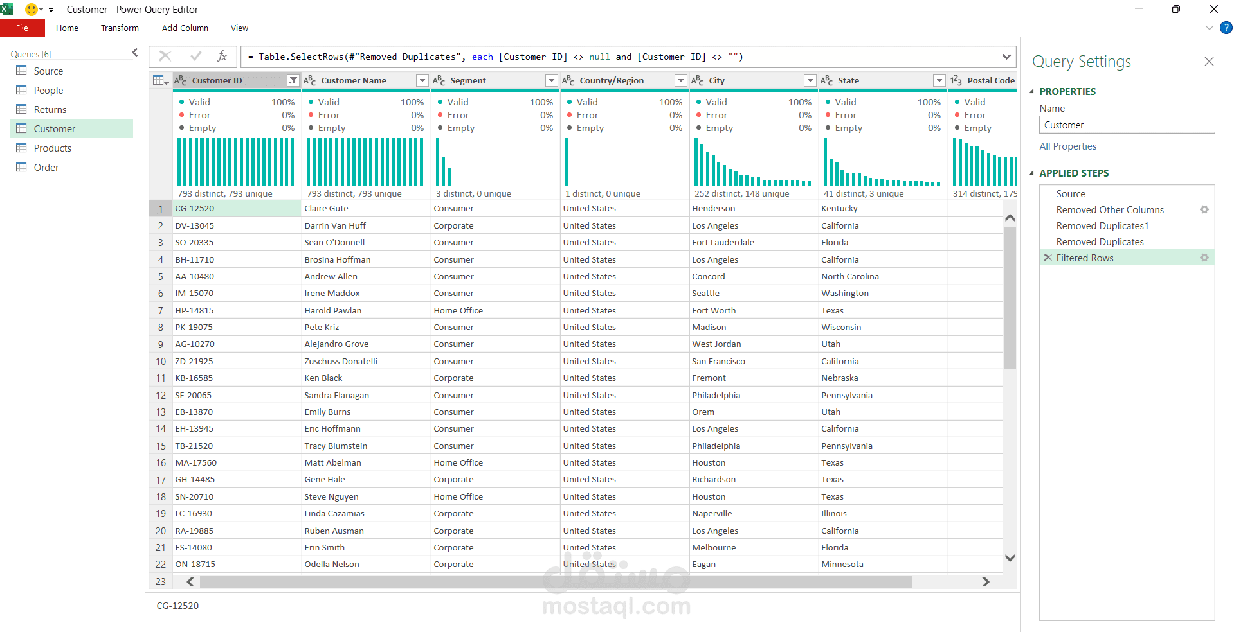Collapse the Queries pane with arrow
The width and height of the screenshot is (1234, 632).
pos(134,53)
